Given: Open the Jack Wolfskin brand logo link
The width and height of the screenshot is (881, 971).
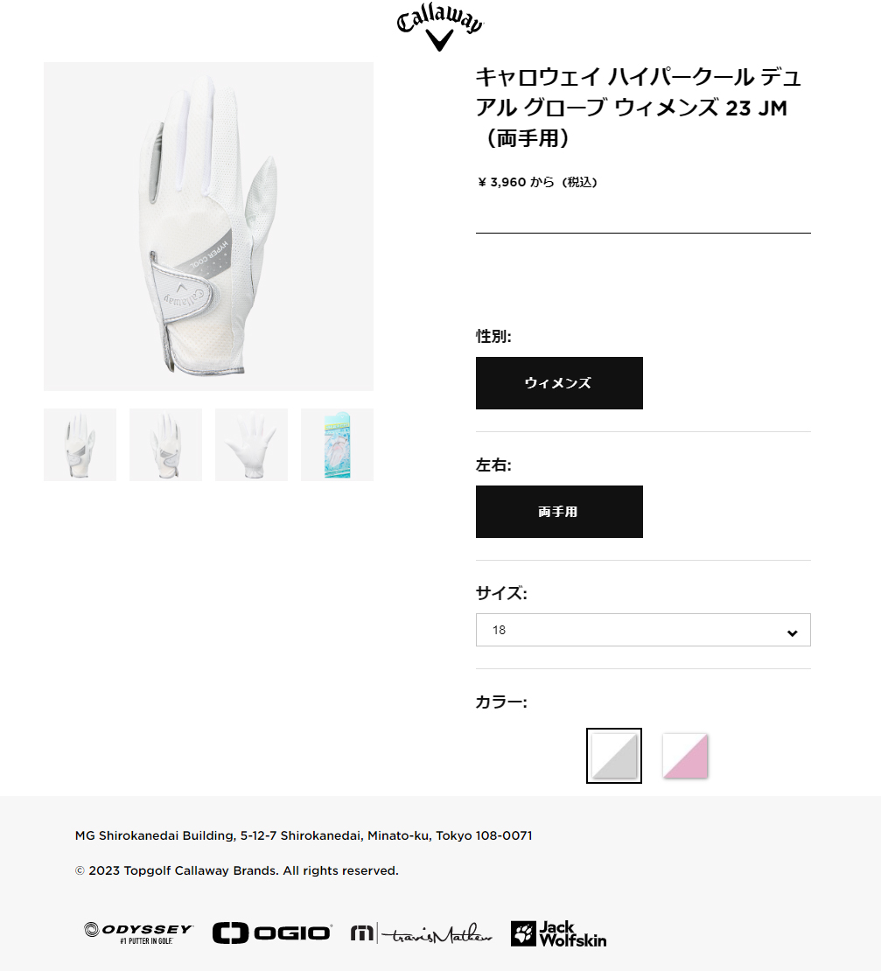Looking at the screenshot, I should 558,934.
